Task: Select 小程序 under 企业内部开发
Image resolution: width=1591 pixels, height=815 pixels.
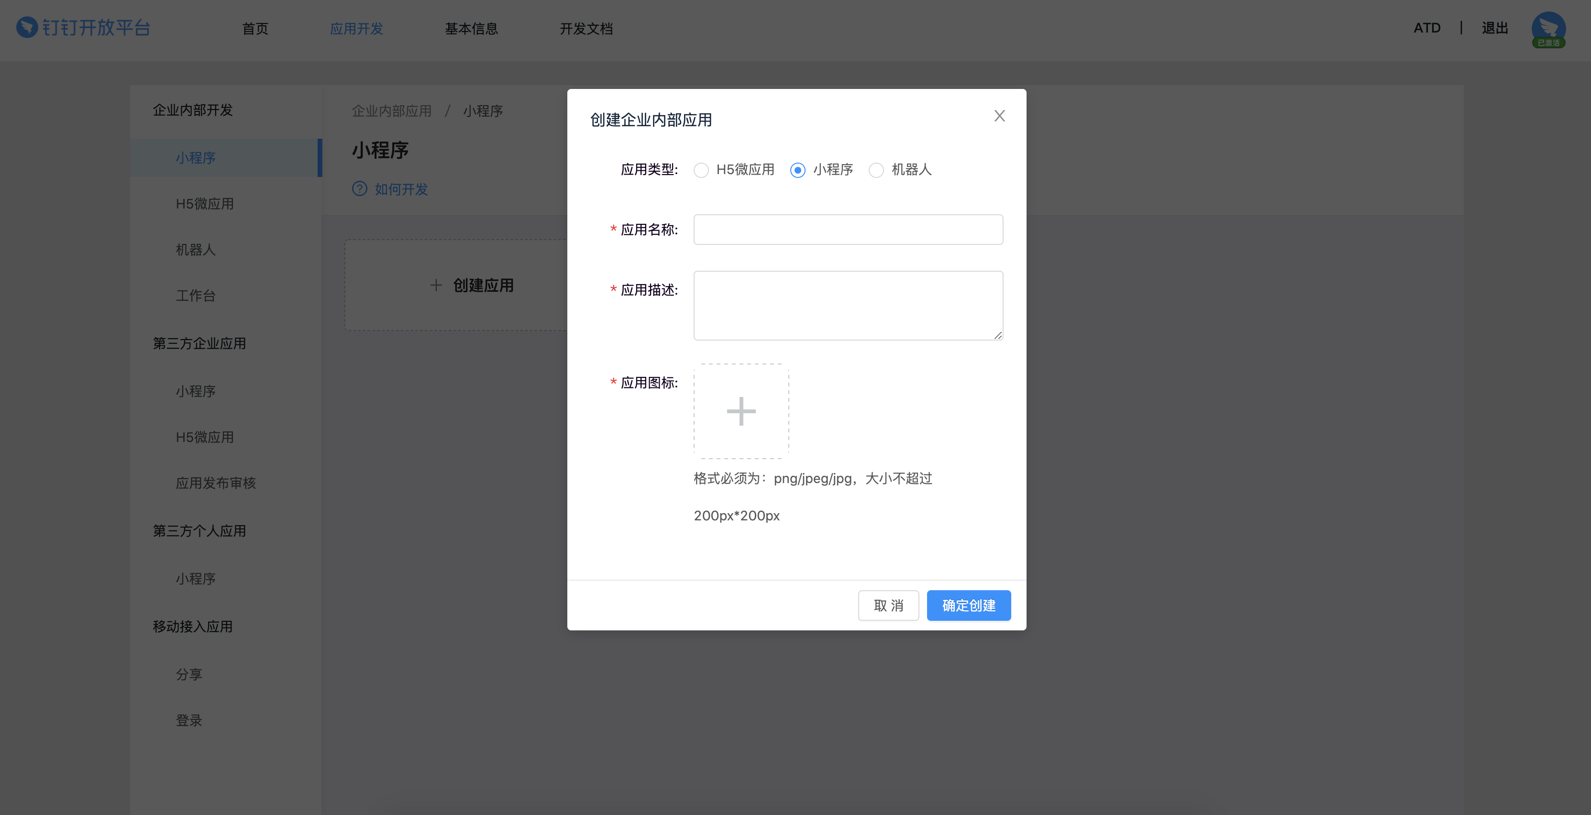Action: (x=226, y=158)
